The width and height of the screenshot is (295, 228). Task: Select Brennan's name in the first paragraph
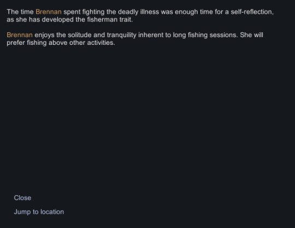point(49,12)
